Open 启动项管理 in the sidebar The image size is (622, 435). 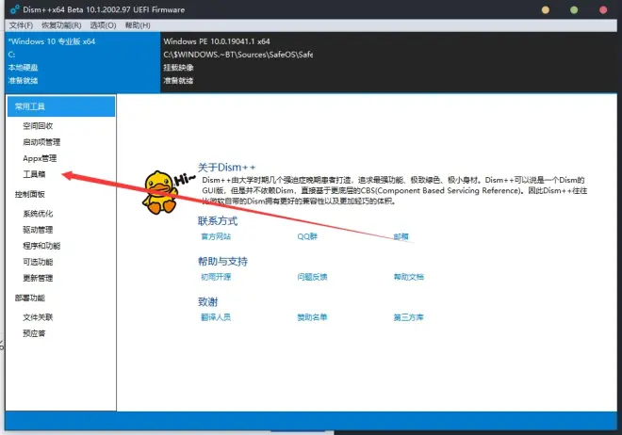pos(41,142)
